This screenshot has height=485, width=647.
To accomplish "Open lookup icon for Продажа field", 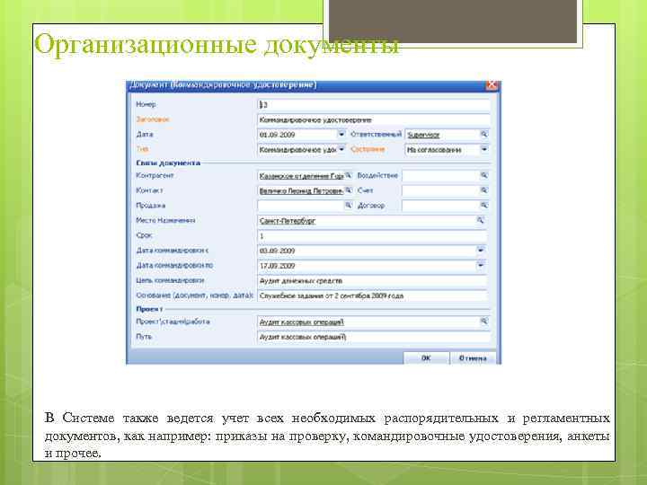I will coord(349,206).
